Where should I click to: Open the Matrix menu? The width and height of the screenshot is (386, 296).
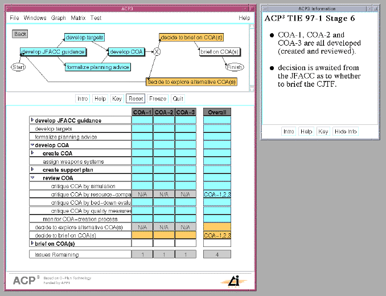(x=78, y=18)
